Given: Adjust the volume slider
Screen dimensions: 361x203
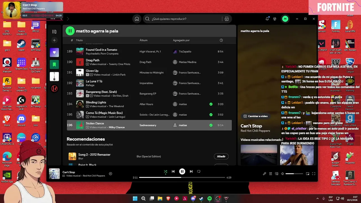Looking at the screenshot, I should click(x=294, y=174).
